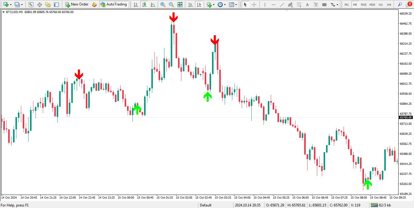Switch chart to bar chart mode
The width and height of the screenshot is (414, 208).
coord(136,5)
